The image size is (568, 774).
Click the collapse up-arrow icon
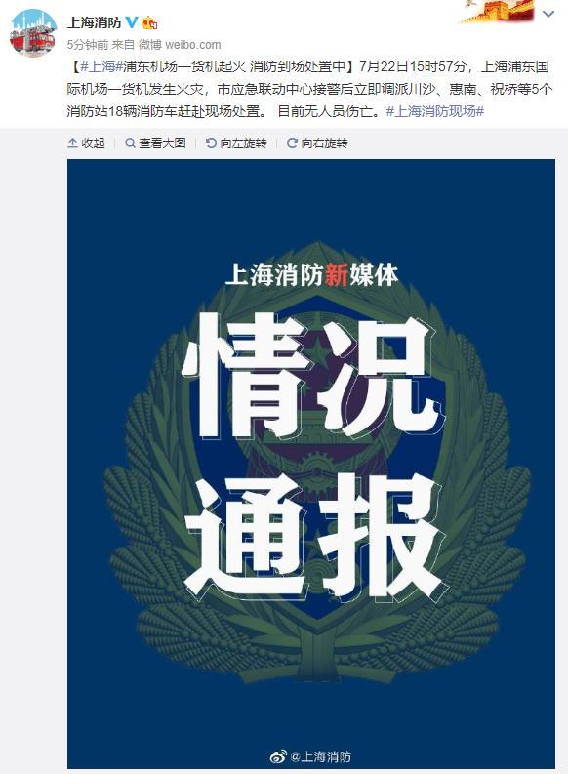click(x=72, y=143)
